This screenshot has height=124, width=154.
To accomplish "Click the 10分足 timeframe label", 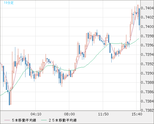I will click(x=9, y=3).
